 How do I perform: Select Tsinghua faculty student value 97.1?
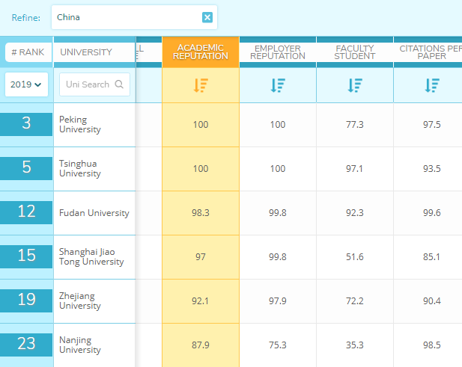355,168
